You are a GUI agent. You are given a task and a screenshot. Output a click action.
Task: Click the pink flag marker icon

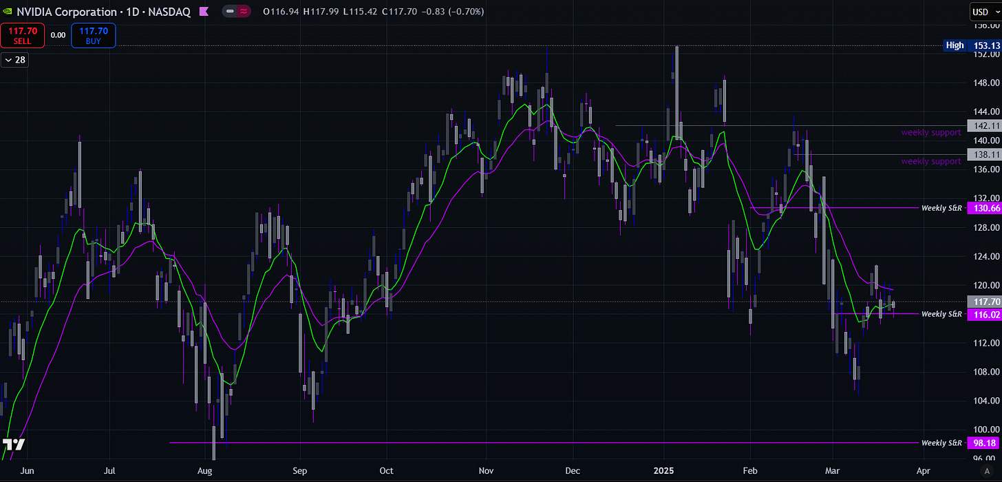pyautogui.click(x=204, y=12)
